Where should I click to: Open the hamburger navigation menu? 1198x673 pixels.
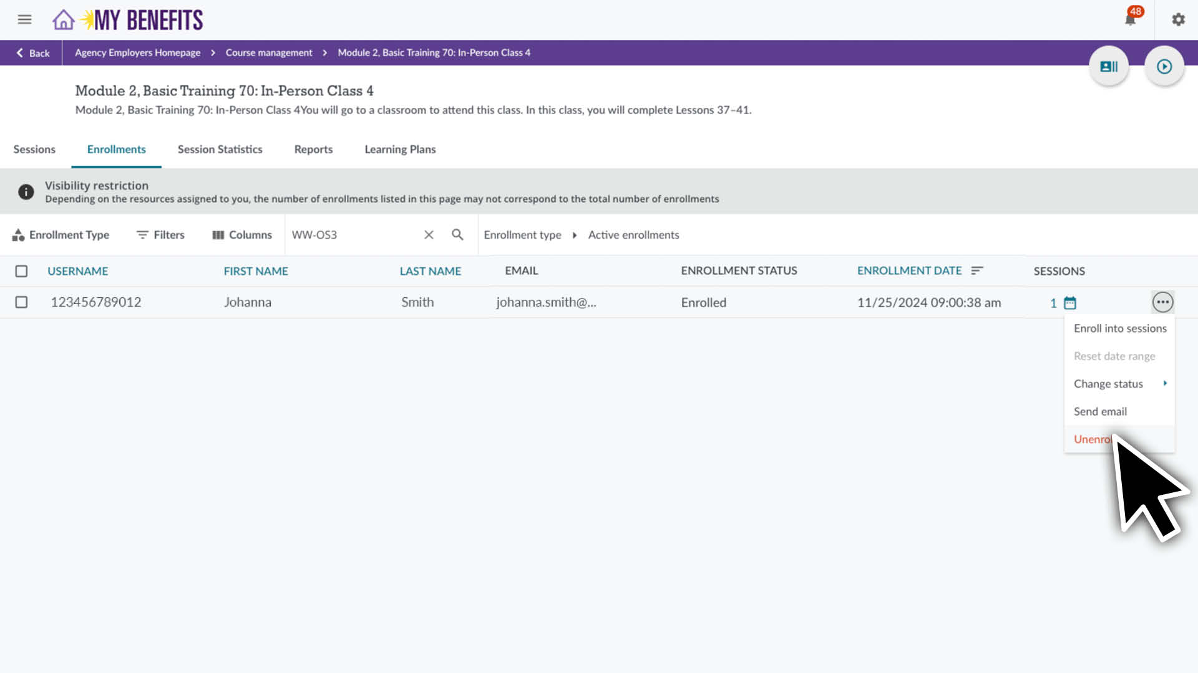pyautogui.click(x=24, y=19)
